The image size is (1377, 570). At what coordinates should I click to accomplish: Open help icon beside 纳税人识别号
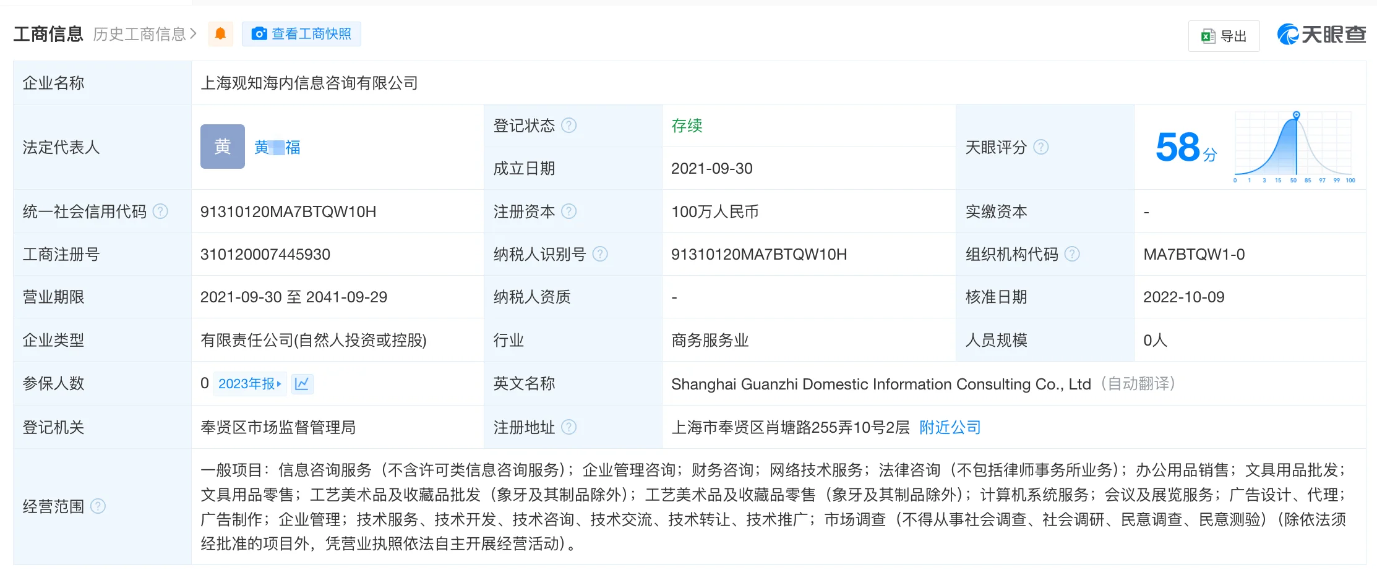tap(600, 254)
